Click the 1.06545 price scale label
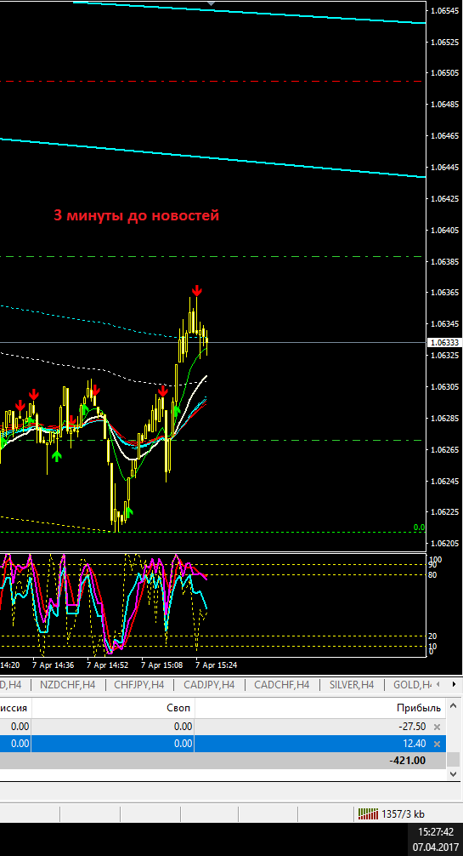 click(x=444, y=10)
